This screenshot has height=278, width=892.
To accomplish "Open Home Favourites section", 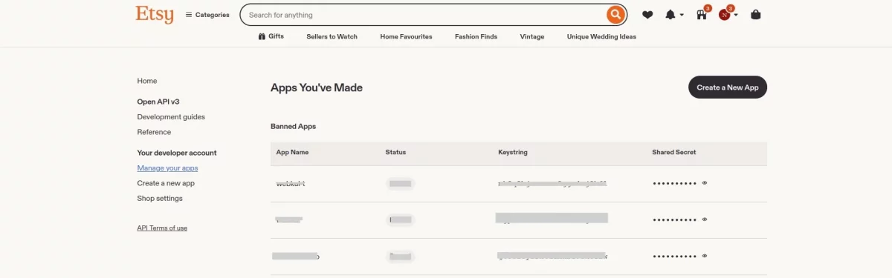I will [406, 36].
